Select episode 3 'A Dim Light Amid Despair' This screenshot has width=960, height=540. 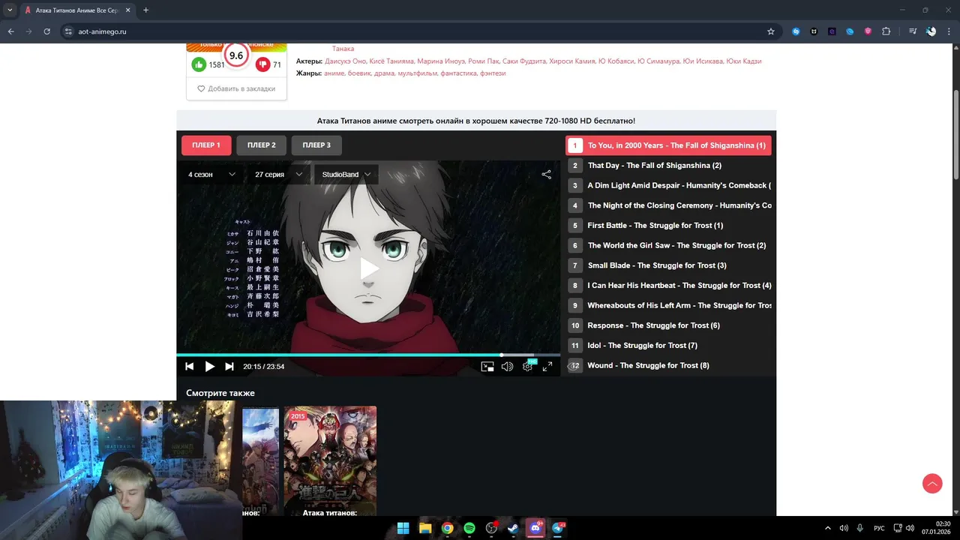coord(668,185)
